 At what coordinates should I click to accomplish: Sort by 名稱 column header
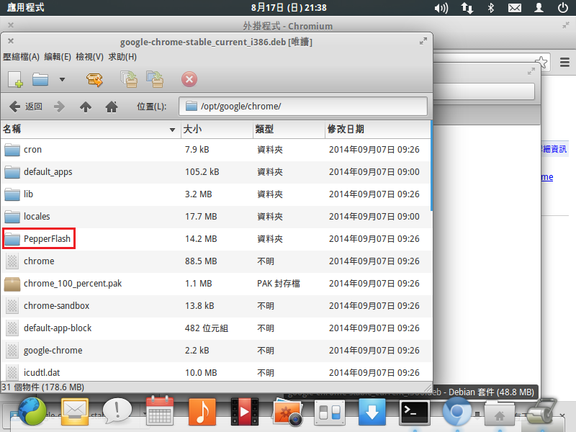[x=91, y=130]
